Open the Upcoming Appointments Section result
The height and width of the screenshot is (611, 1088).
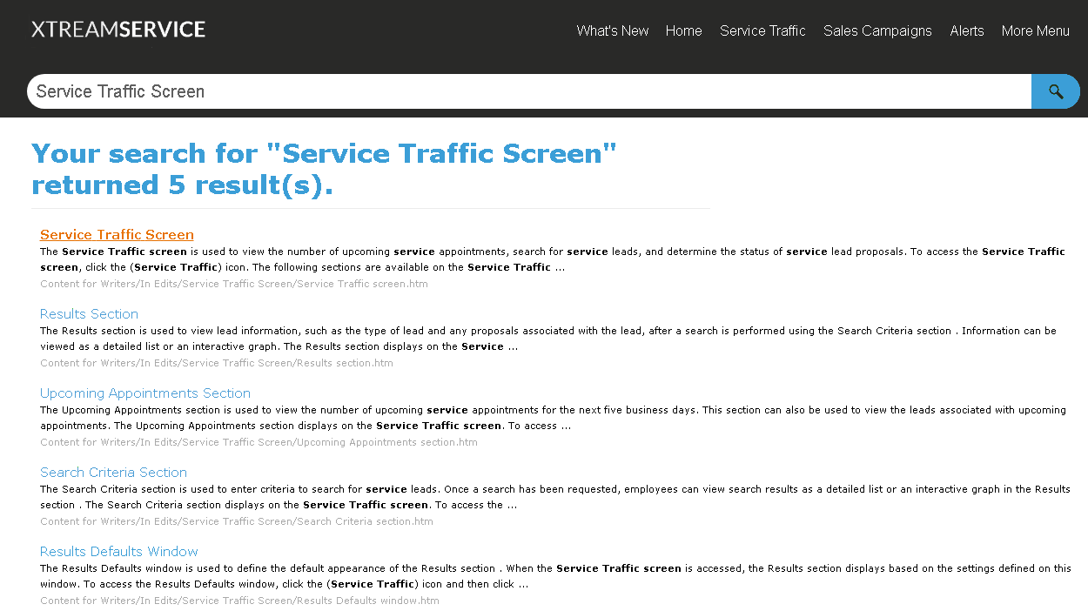click(145, 393)
